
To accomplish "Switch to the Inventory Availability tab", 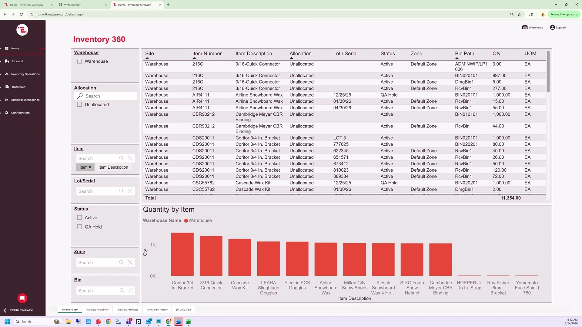I will tap(97, 310).
